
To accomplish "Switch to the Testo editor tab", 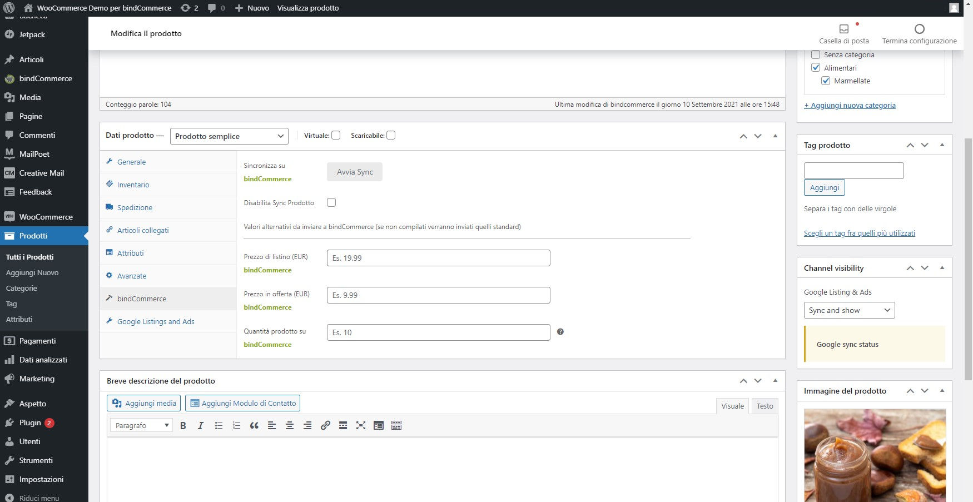I will tap(765, 406).
